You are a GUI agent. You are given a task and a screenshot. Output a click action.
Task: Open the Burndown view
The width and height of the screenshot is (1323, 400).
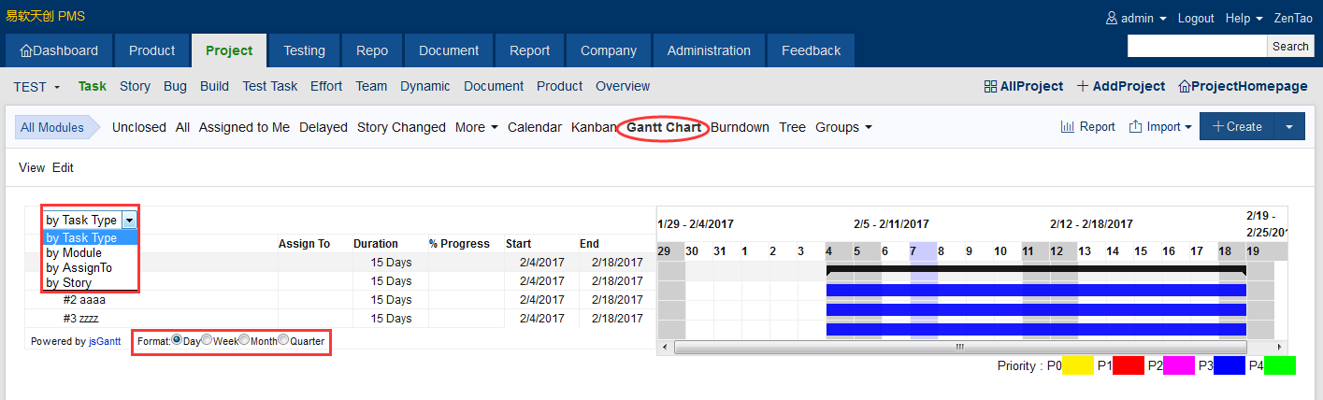tap(740, 127)
